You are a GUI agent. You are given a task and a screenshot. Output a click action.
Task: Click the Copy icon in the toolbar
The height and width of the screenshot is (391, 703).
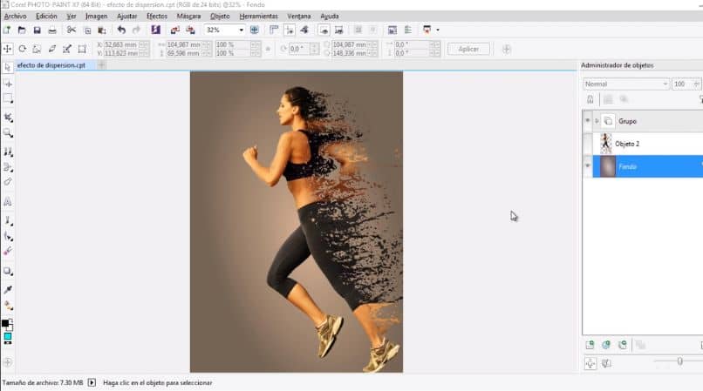pyautogui.click(x=87, y=30)
